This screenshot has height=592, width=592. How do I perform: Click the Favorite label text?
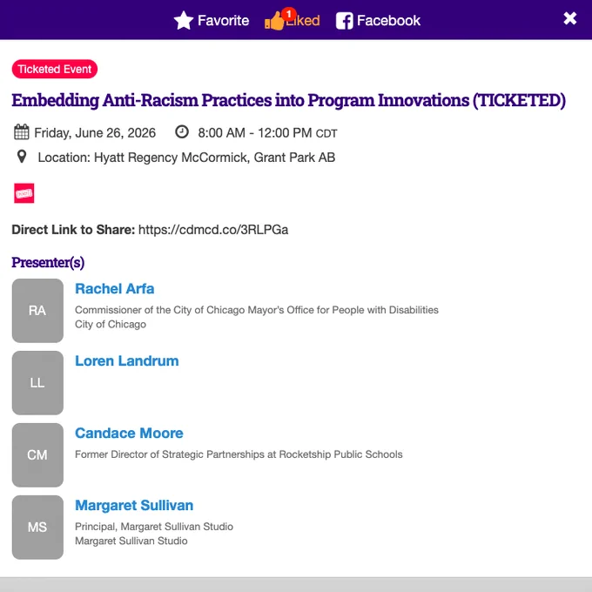(x=224, y=20)
